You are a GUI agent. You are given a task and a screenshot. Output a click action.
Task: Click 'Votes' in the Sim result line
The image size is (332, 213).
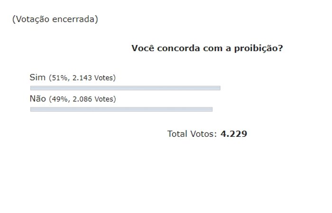(x=103, y=78)
